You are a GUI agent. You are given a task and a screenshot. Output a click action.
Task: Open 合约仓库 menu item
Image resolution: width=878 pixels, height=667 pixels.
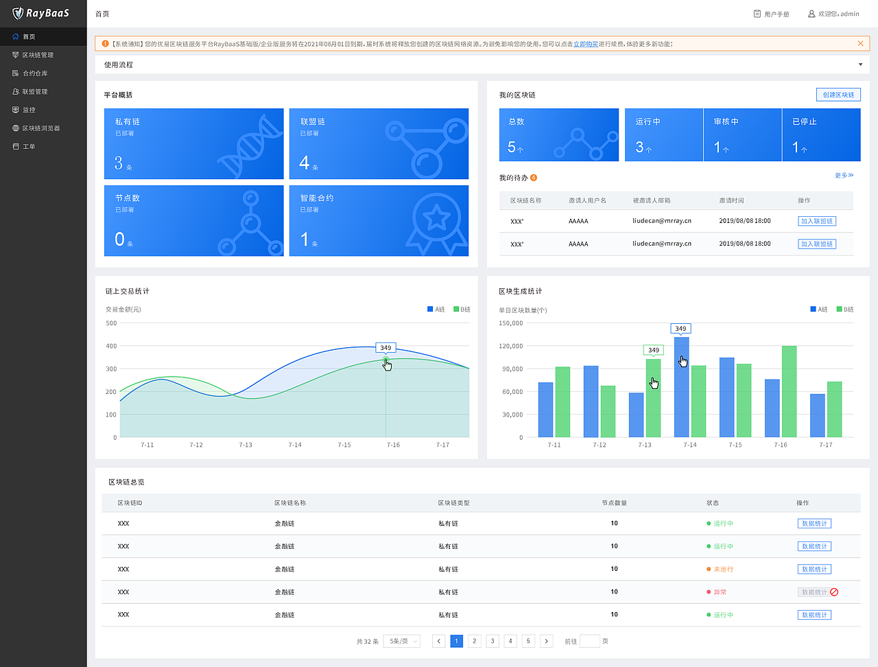(43, 73)
